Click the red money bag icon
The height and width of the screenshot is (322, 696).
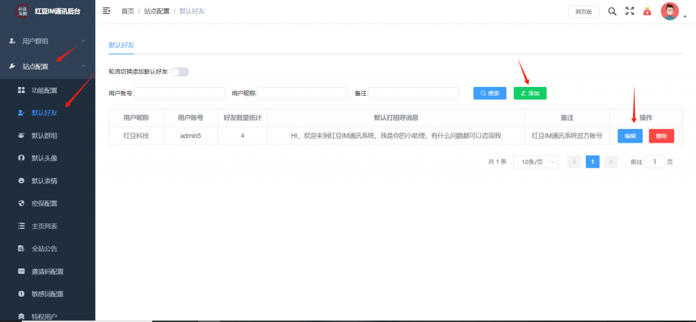[x=647, y=12]
